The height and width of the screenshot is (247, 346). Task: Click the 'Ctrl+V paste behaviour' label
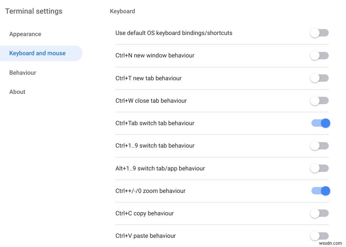(x=145, y=236)
